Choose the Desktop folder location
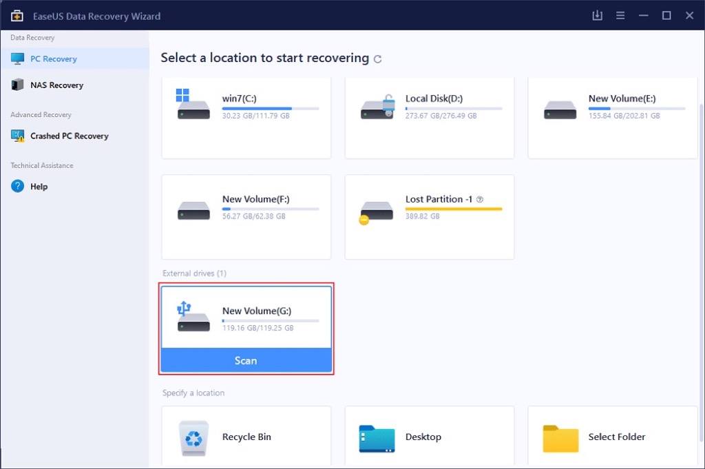 coord(377,438)
